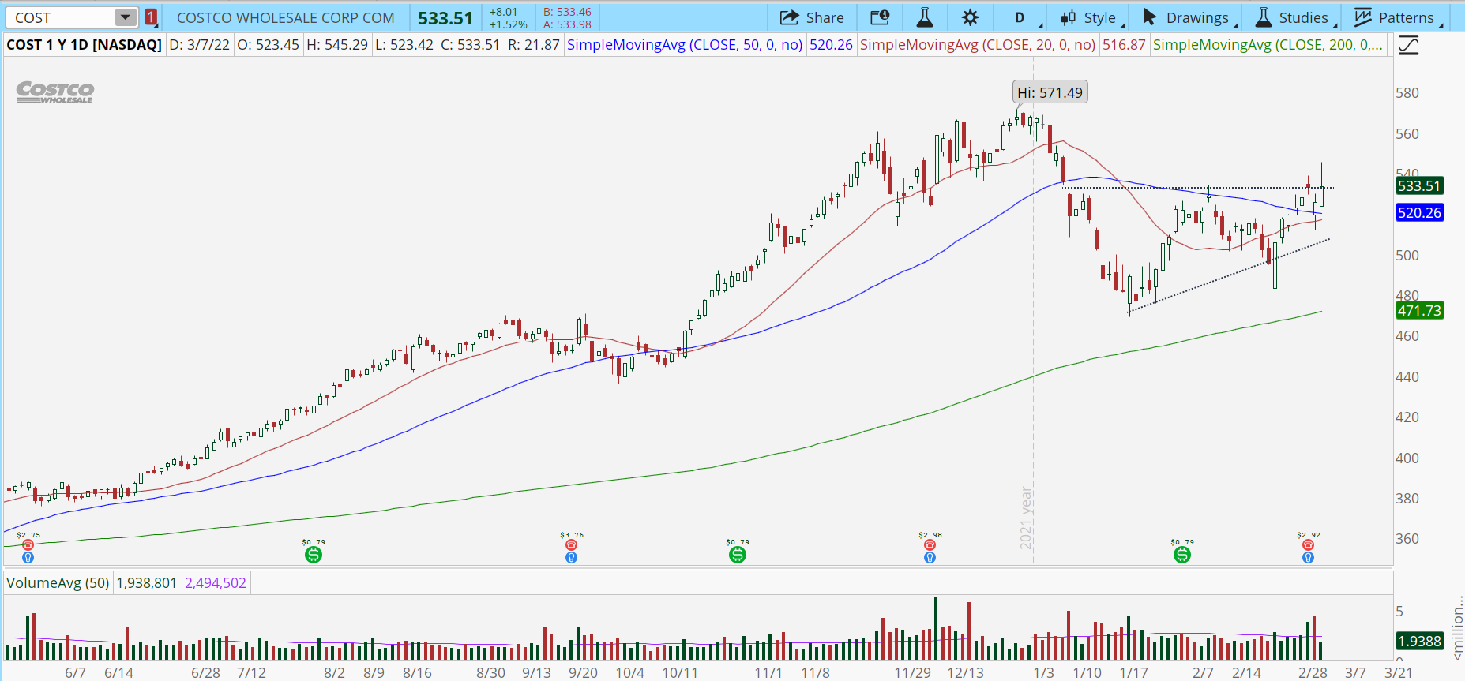Click the H: 545.29 high value
Image resolution: width=1465 pixels, height=681 pixels.
point(337,45)
